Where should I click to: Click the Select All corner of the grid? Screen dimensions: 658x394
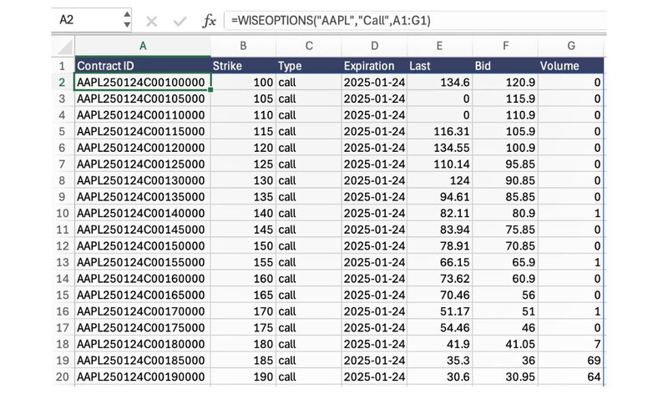click(x=63, y=45)
